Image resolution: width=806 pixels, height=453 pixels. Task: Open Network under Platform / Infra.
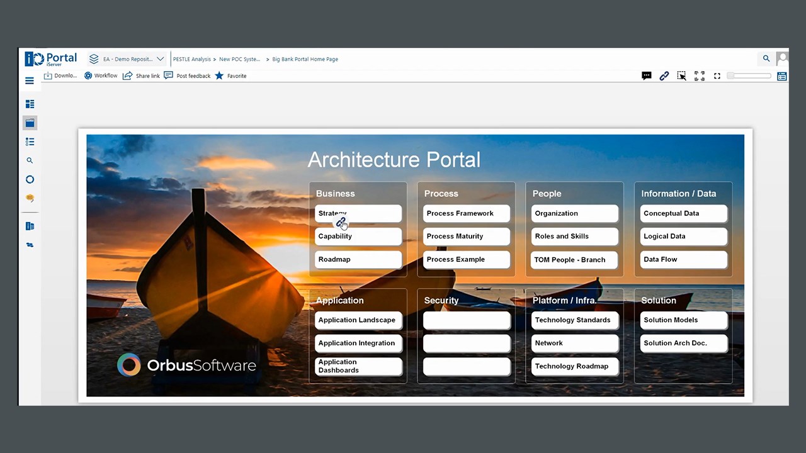pos(575,344)
